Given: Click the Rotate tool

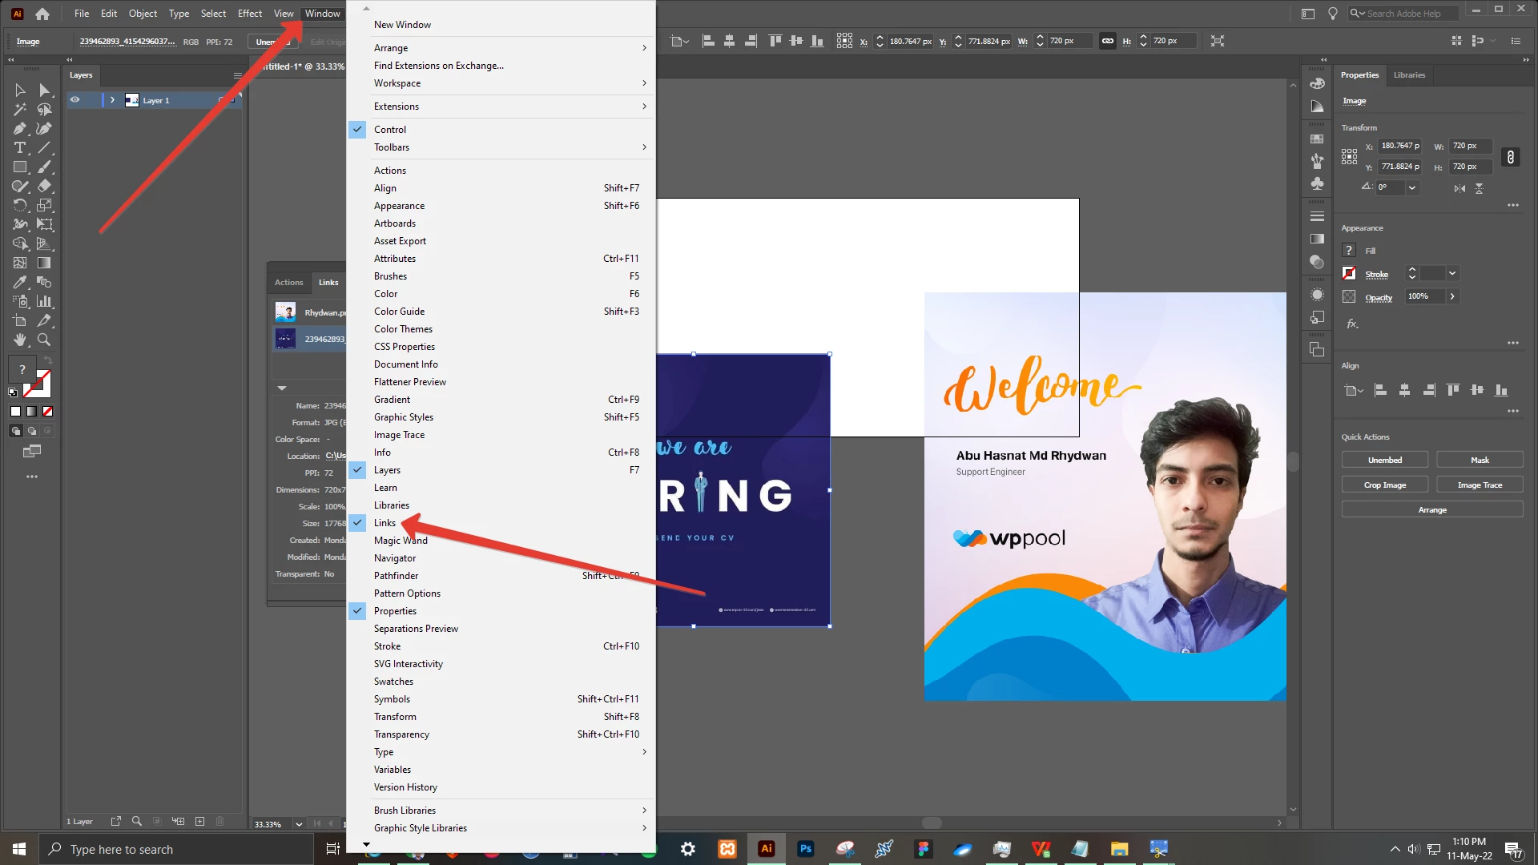Looking at the screenshot, I should coord(20,206).
